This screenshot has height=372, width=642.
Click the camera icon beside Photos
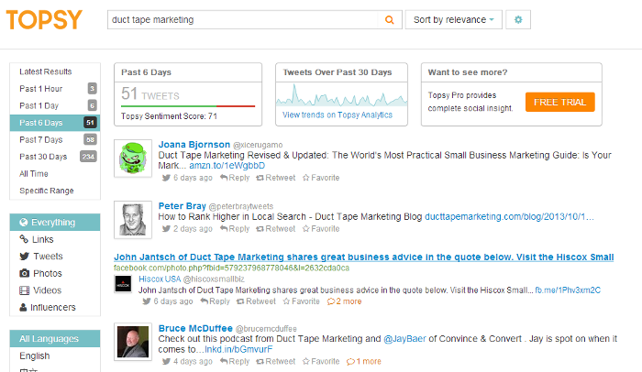pos(24,273)
